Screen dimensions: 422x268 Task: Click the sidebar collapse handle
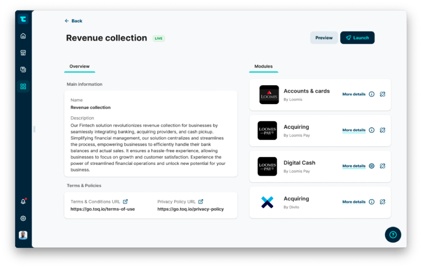click(x=34, y=129)
